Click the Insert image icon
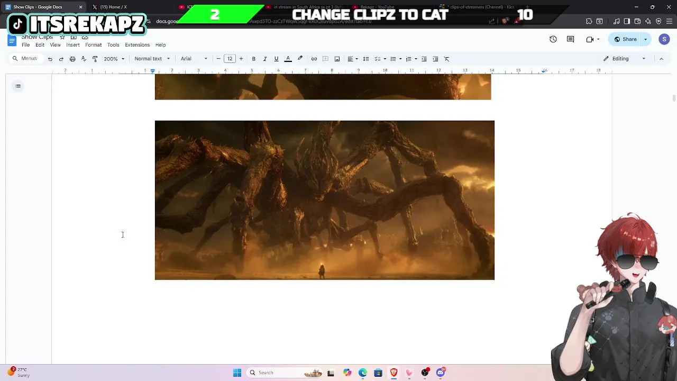 click(x=337, y=59)
